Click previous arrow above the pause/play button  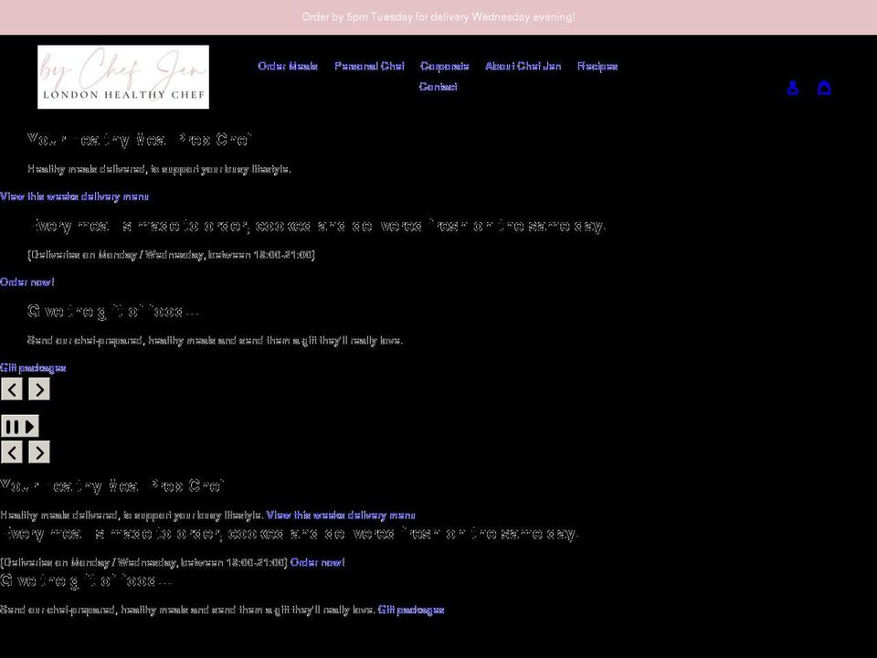12,389
